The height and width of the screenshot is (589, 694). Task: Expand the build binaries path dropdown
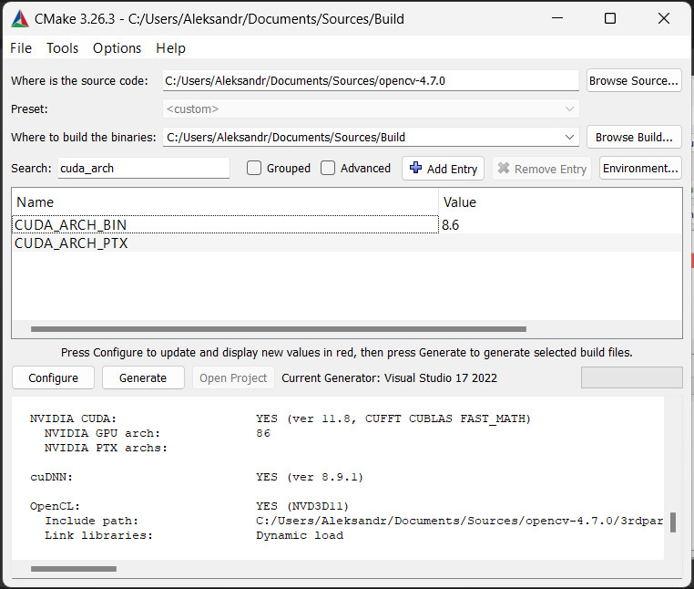click(569, 137)
